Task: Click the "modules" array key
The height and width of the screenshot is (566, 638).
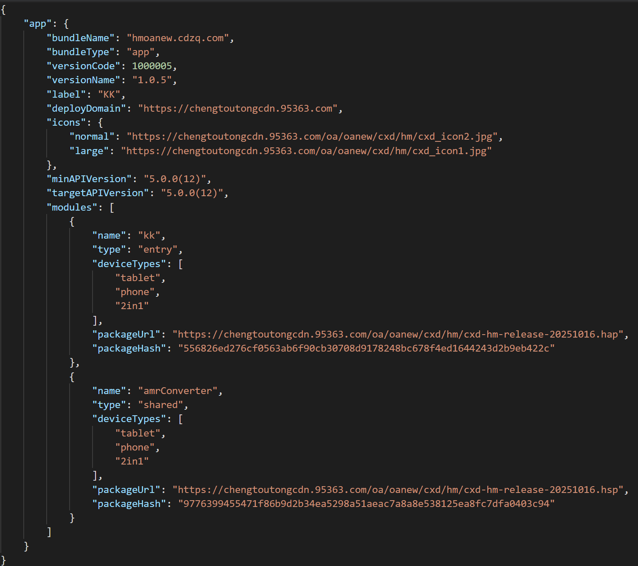Action: (72, 208)
